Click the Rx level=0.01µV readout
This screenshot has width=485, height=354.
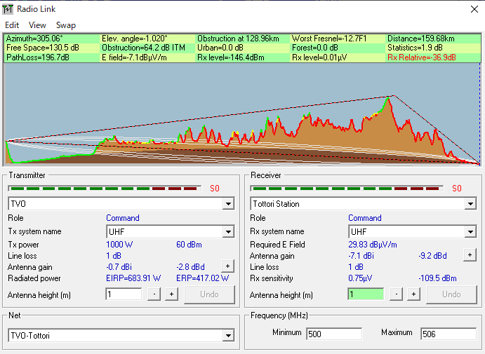(319, 57)
